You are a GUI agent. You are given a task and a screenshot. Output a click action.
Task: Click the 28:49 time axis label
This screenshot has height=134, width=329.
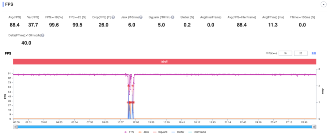304,122
